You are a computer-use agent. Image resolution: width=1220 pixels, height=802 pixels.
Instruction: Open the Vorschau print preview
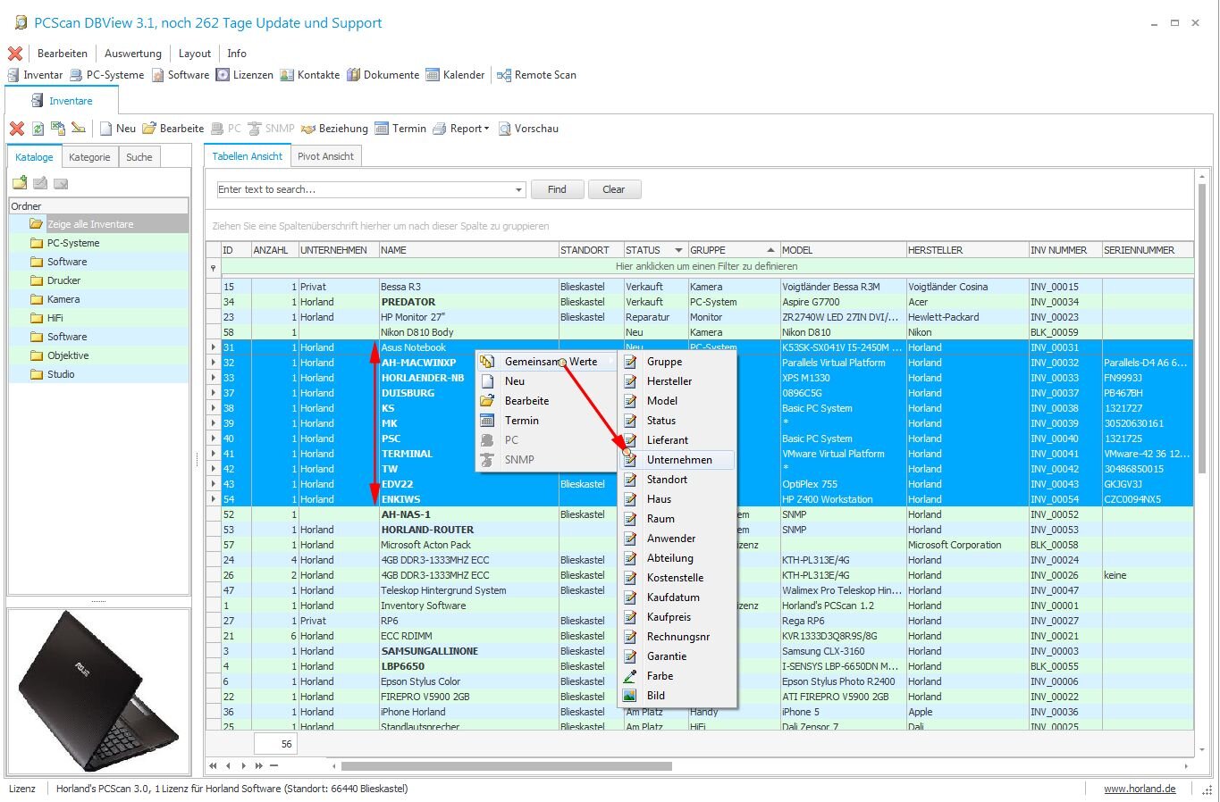point(528,129)
